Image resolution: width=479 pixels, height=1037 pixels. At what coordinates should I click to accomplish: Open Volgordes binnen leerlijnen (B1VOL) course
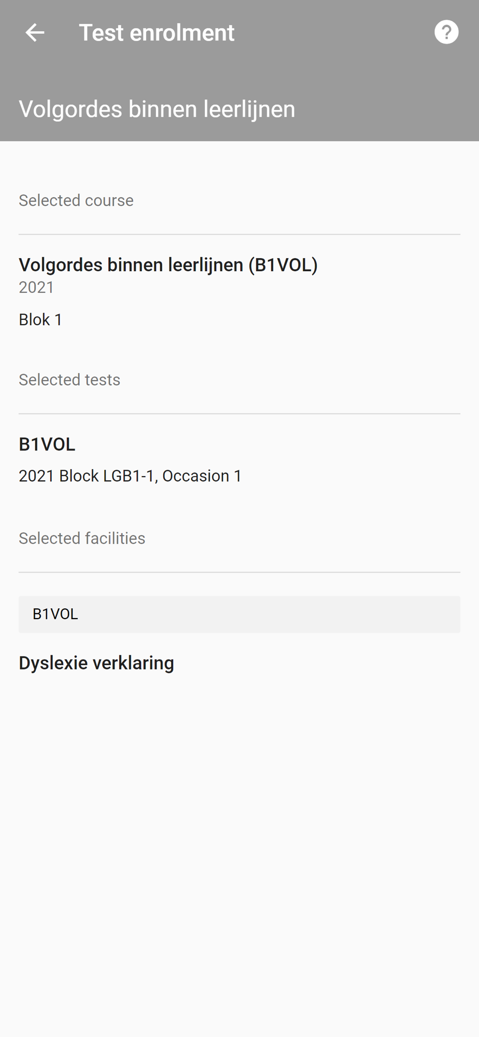click(168, 265)
